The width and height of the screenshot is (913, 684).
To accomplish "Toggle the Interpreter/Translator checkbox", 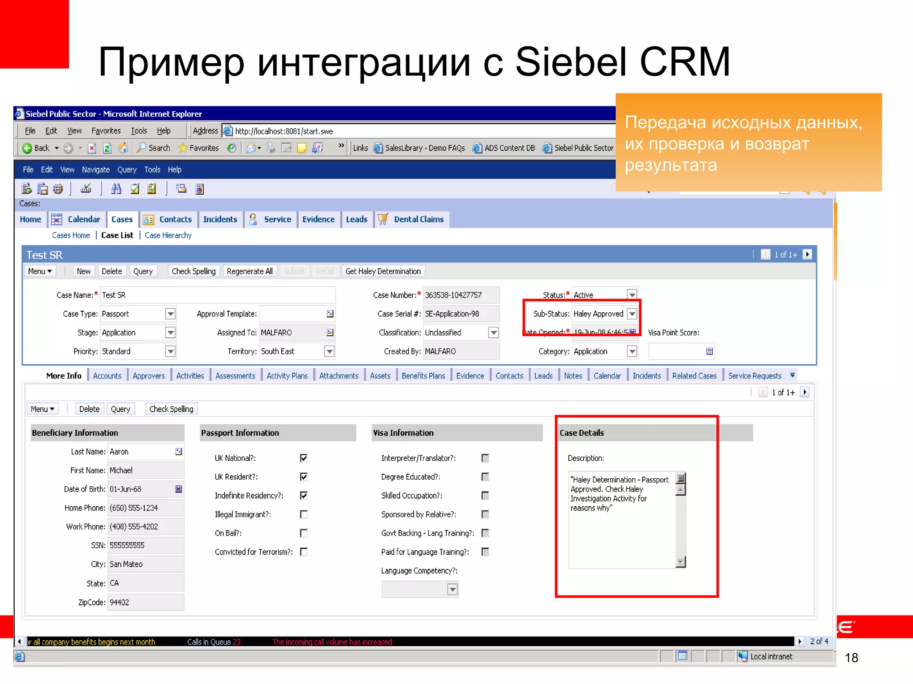I will pos(485,458).
